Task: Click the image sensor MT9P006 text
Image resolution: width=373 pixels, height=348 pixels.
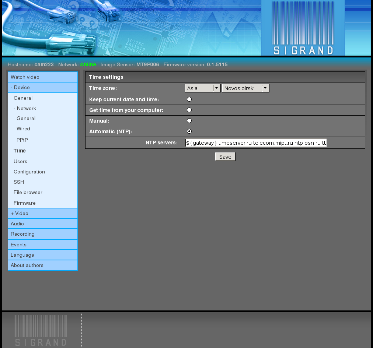Action: tap(147, 65)
